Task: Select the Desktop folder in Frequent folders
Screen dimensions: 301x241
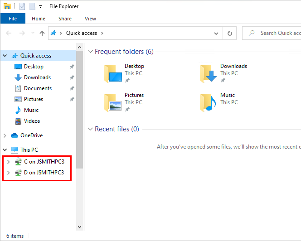Action: pos(124,73)
